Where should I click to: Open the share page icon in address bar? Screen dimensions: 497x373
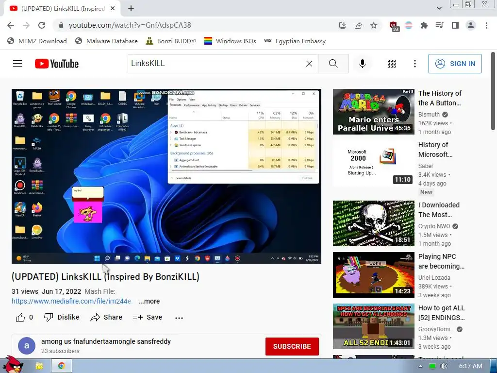pos(358,25)
